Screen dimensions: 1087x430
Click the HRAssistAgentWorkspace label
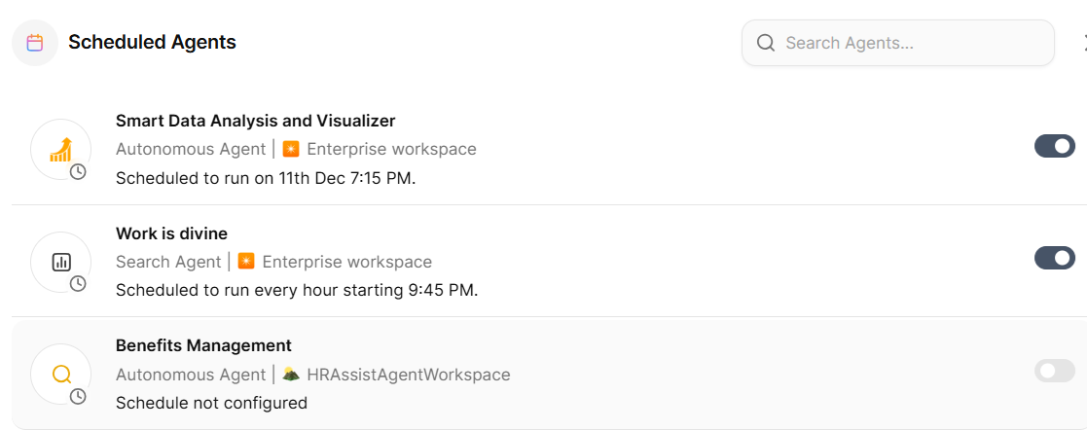coord(408,375)
